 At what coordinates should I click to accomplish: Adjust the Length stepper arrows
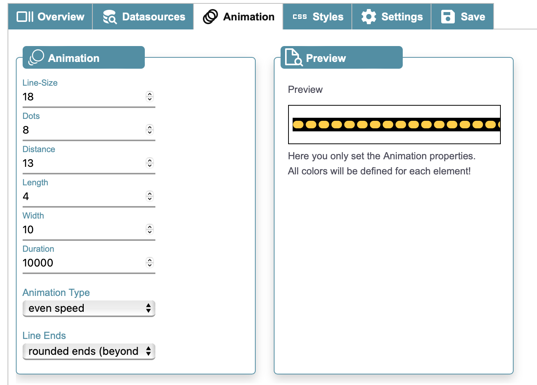click(x=150, y=196)
